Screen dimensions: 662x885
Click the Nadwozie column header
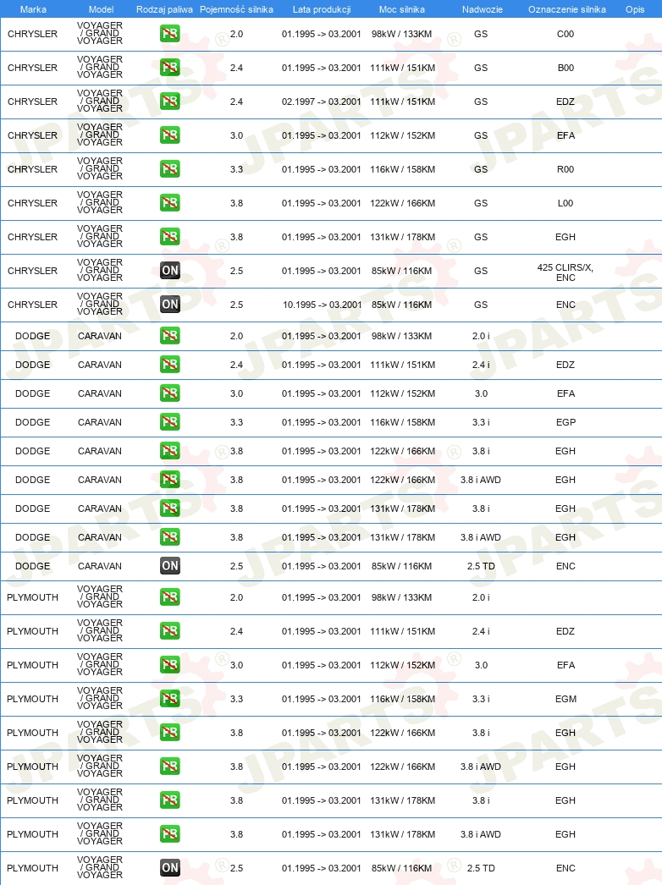[483, 9]
